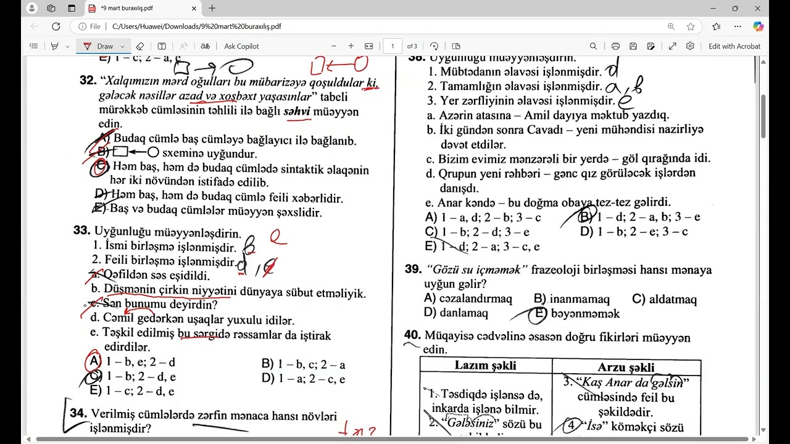
Task: Open the tab actions menu icon
Action: [72, 9]
